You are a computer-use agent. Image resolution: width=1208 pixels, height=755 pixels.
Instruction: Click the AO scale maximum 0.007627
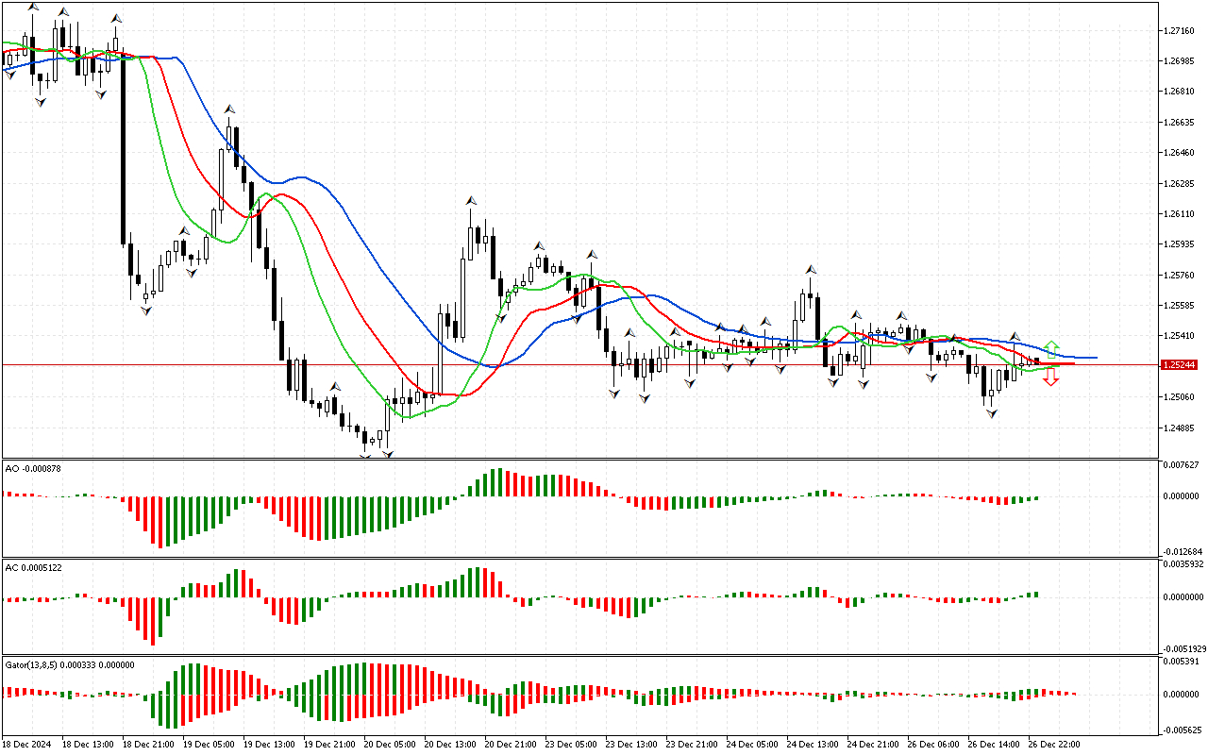pyautogui.click(x=1182, y=464)
